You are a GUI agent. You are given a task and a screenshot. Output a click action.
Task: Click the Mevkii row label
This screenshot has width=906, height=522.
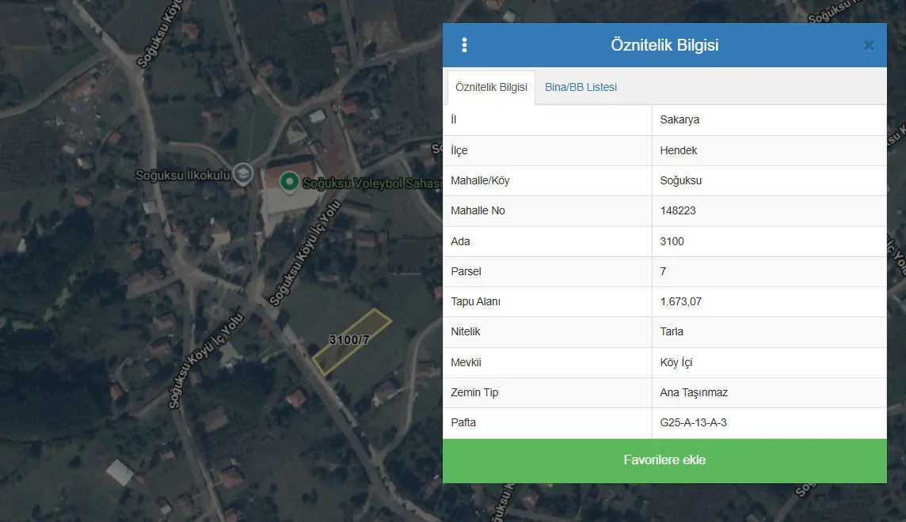(466, 362)
